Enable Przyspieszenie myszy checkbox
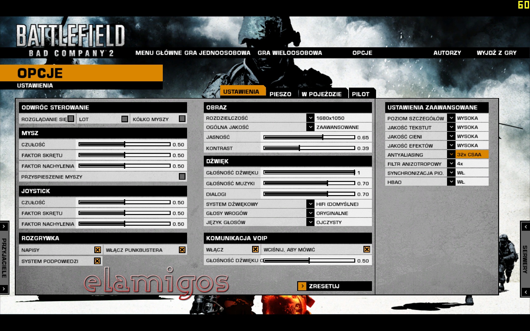Viewport: 530px width, 331px height. click(x=182, y=177)
